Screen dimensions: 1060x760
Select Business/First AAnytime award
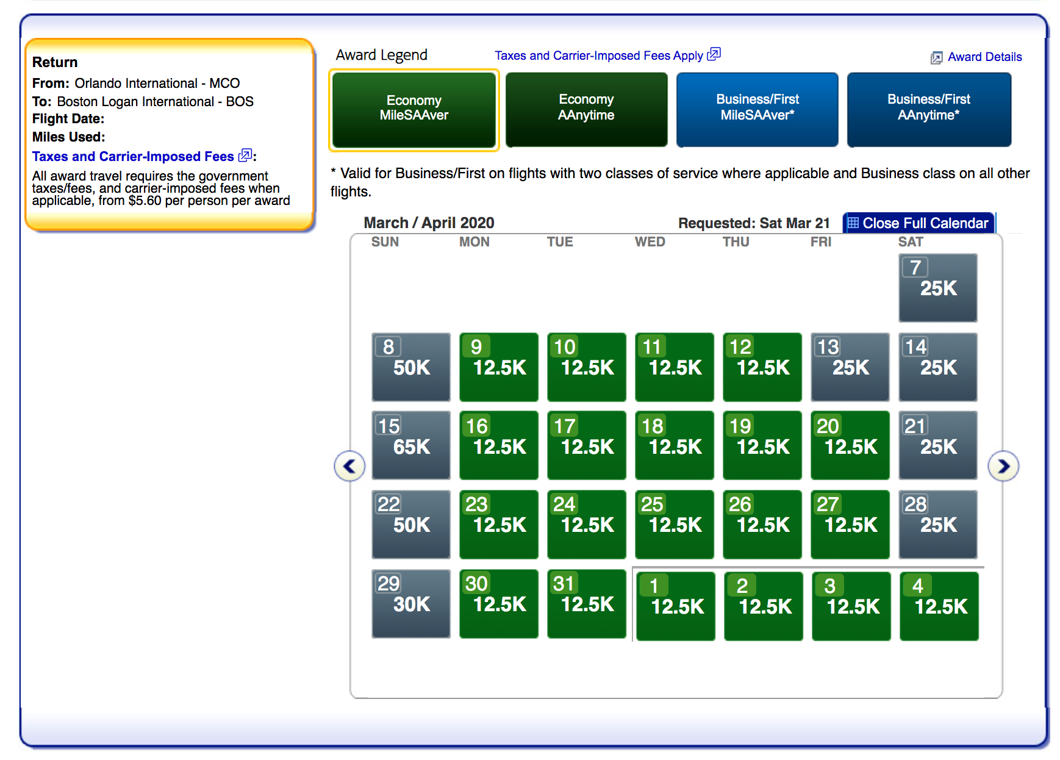pyautogui.click(x=928, y=109)
